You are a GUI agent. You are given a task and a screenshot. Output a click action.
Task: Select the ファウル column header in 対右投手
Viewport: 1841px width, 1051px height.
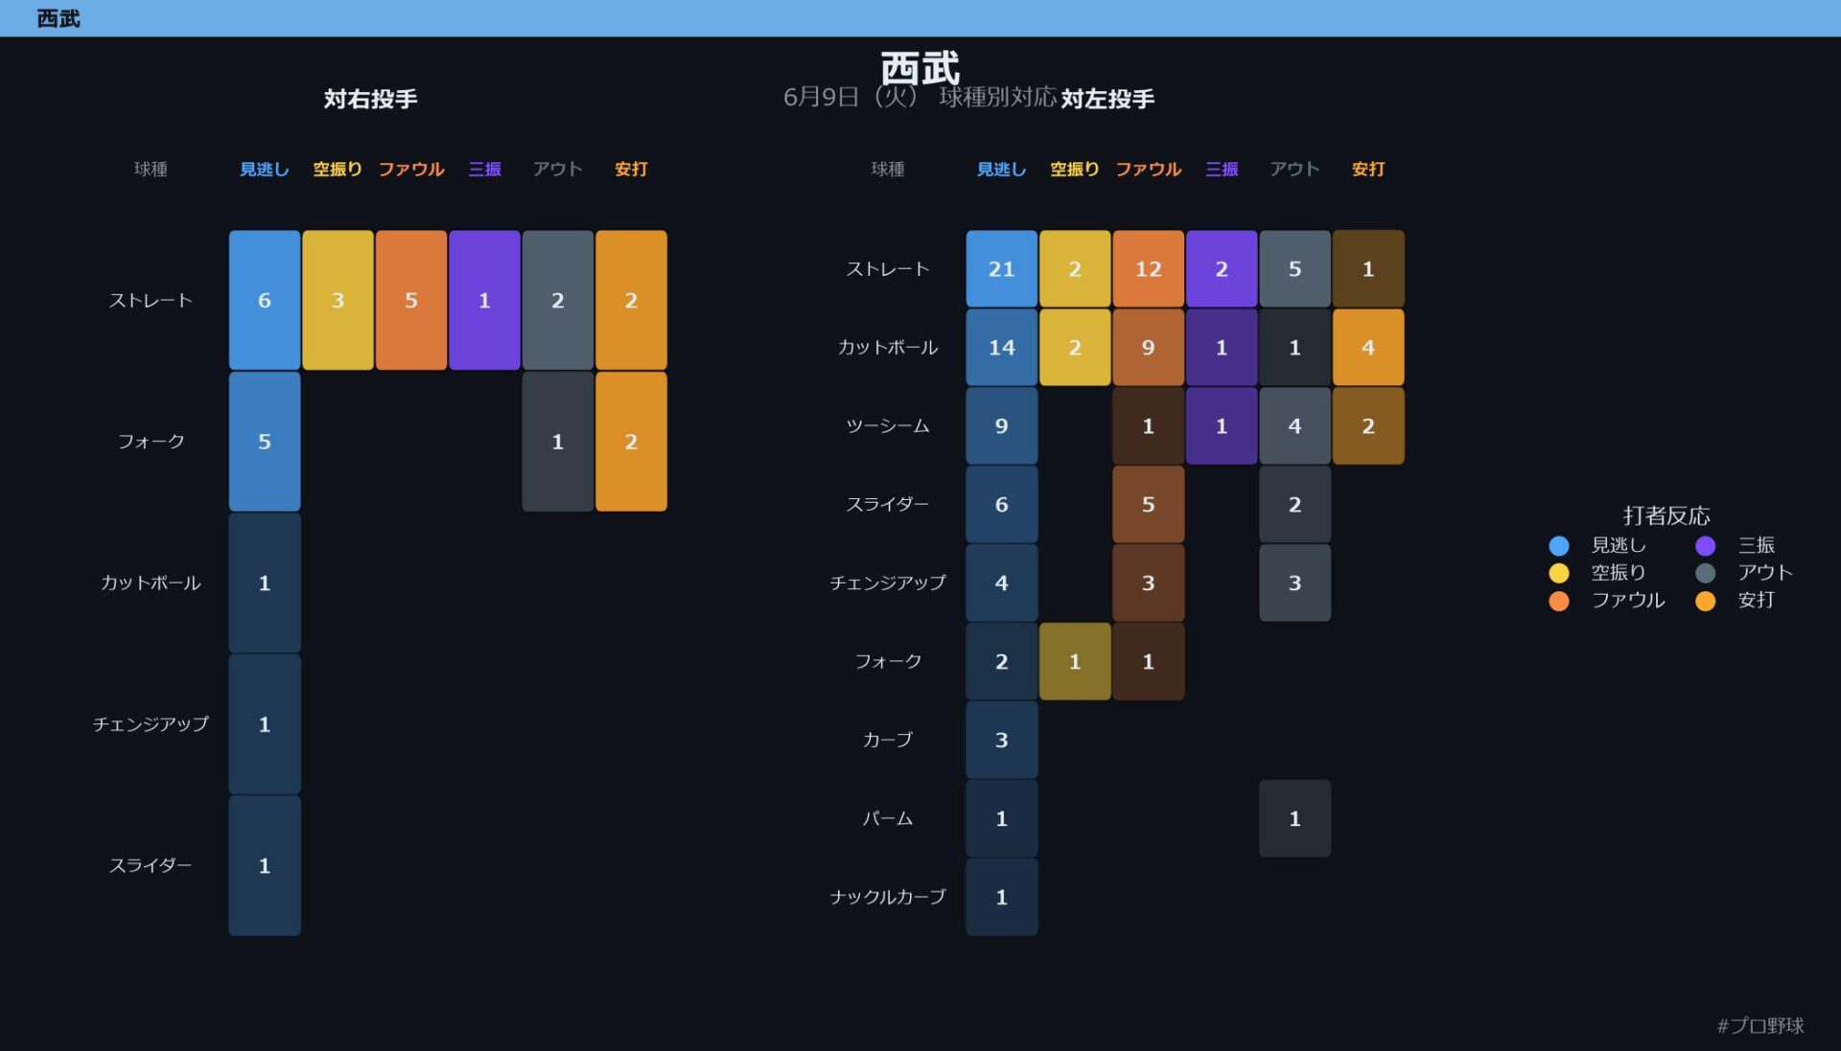pos(410,169)
